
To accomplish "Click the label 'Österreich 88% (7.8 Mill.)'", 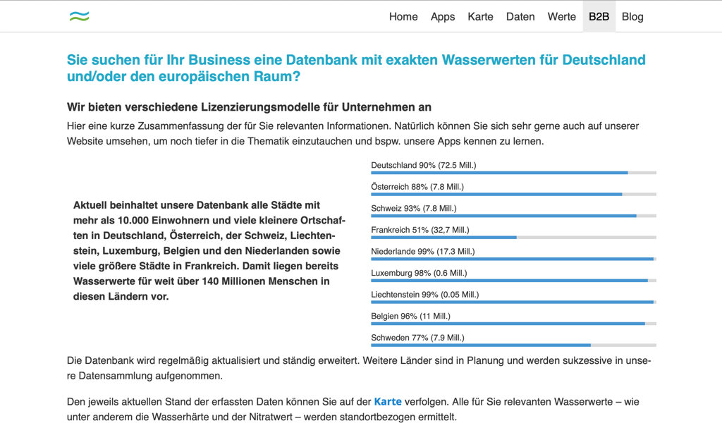I will click(x=417, y=187).
